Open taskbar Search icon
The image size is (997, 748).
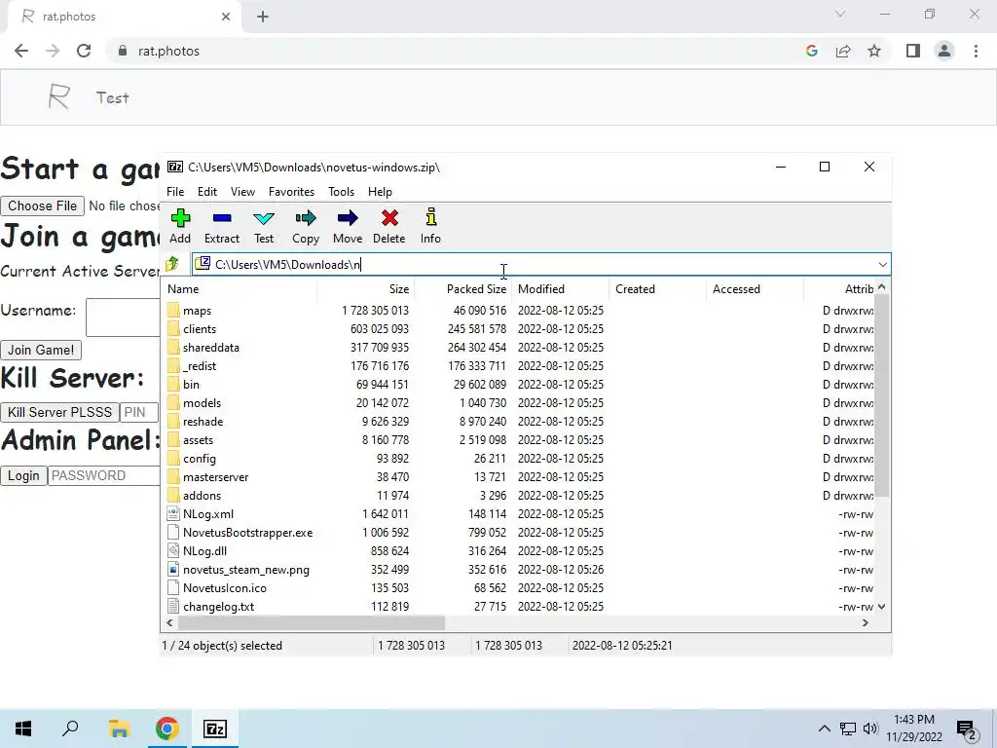[x=70, y=729]
